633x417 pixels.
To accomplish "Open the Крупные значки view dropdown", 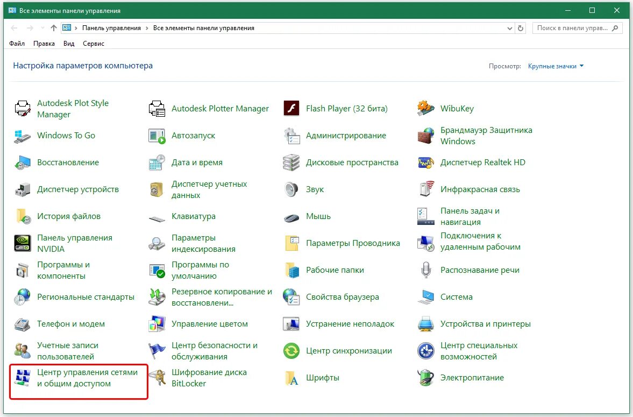I will 556,66.
